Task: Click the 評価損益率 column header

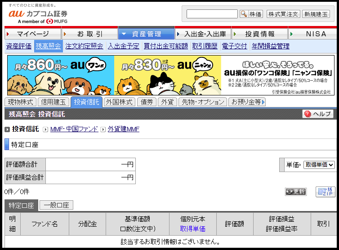Action: (x=282, y=229)
